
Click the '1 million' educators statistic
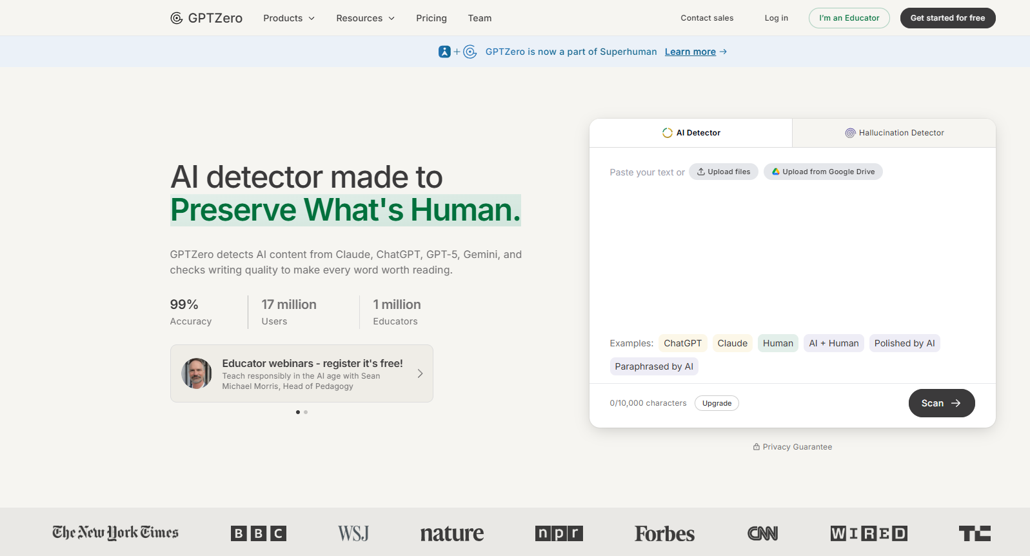[397, 304]
